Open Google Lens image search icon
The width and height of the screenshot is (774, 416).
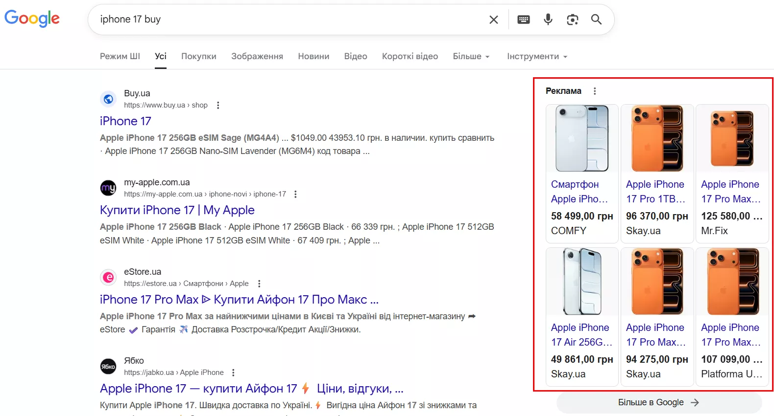[572, 20]
